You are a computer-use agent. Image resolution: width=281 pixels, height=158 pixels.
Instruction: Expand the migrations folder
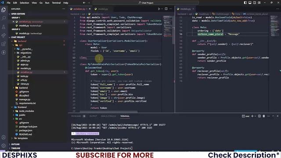point(15,53)
